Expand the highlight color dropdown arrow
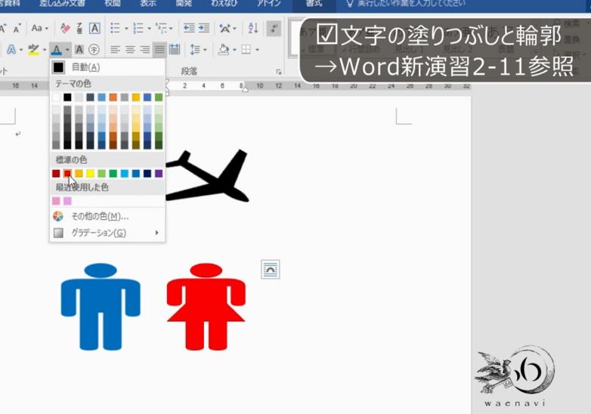The width and height of the screenshot is (591, 414). click(45, 50)
